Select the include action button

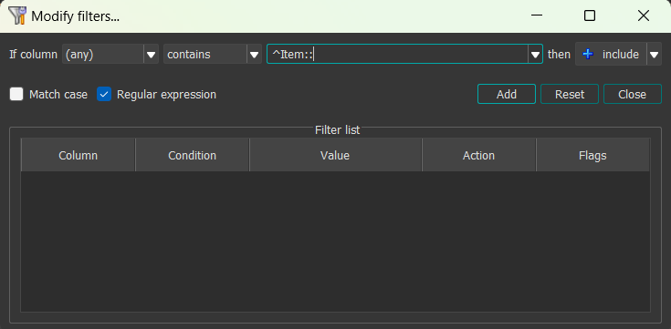click(x=611, y=55)
